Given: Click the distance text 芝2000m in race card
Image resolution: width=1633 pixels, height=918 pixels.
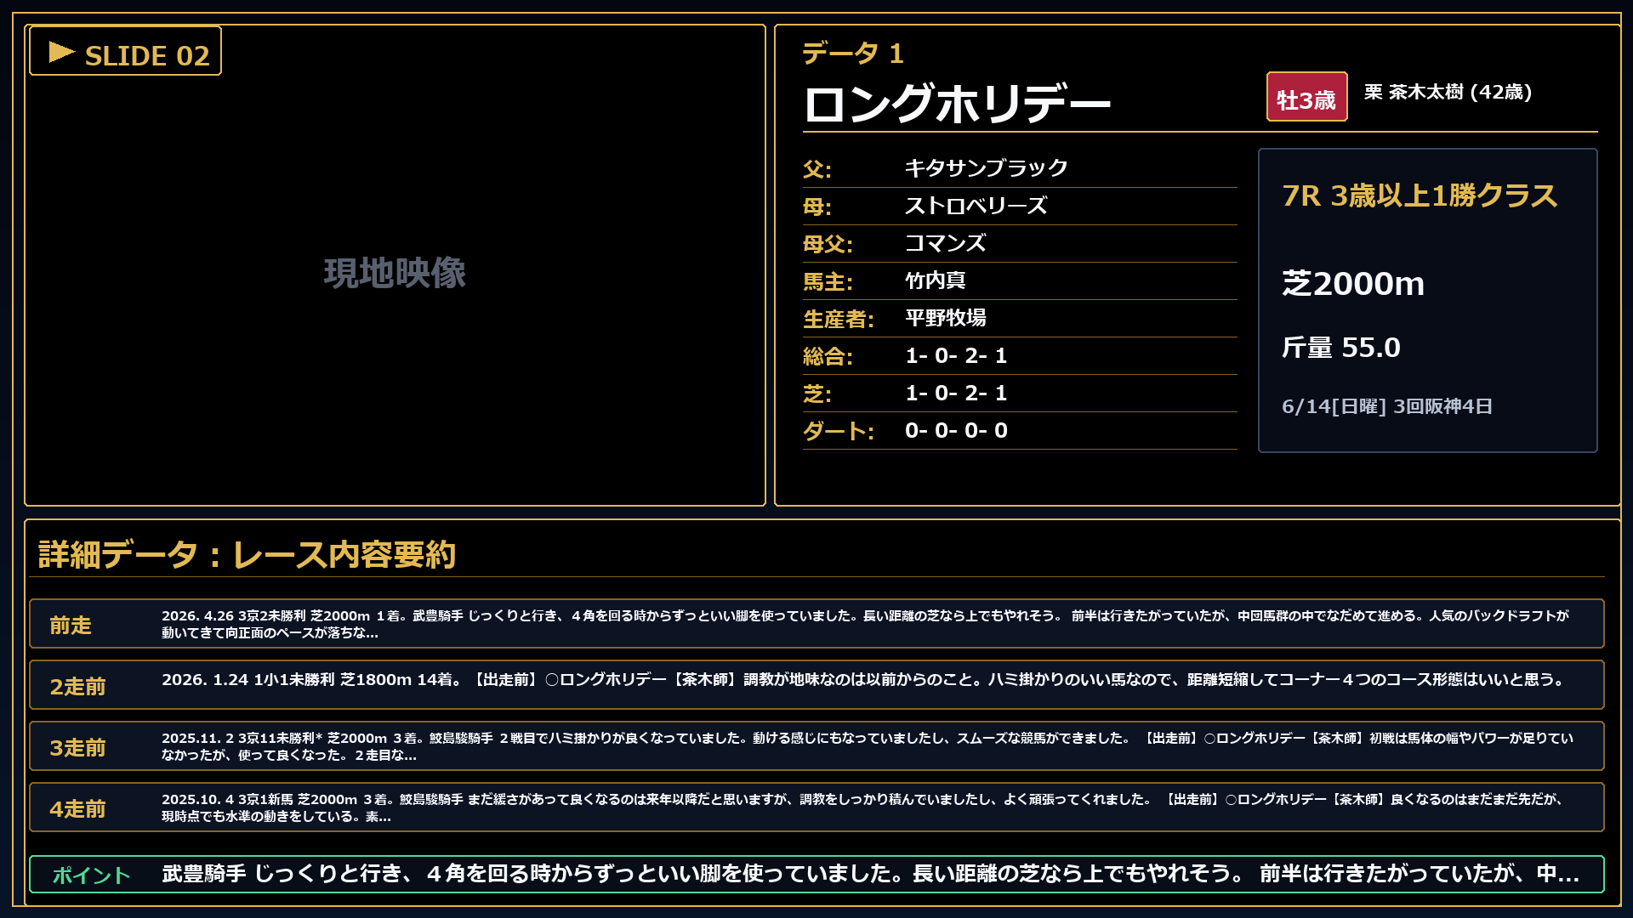Looking at the screenshot, I should (1353, 283).
